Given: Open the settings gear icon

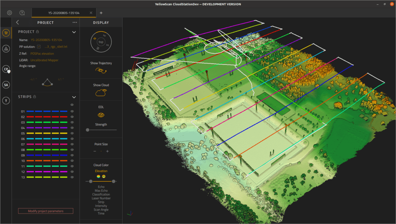Looking at the screenshot, I should pyautogui.click(x=9, y=13).
